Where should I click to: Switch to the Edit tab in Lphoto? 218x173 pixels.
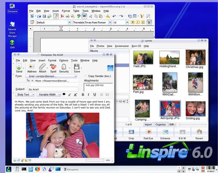pos(172,124)
